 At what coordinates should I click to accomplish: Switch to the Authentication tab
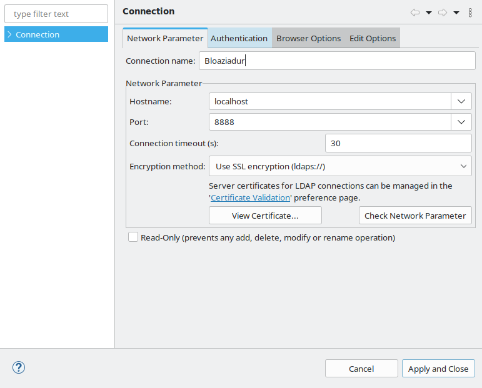point(239,38)
